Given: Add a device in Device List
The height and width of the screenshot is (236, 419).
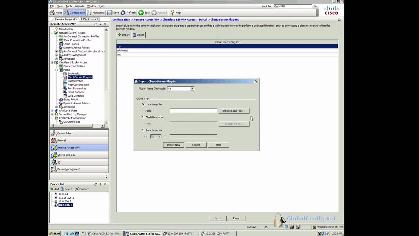Looking at the screenshot, I should [x=55, y=189].
